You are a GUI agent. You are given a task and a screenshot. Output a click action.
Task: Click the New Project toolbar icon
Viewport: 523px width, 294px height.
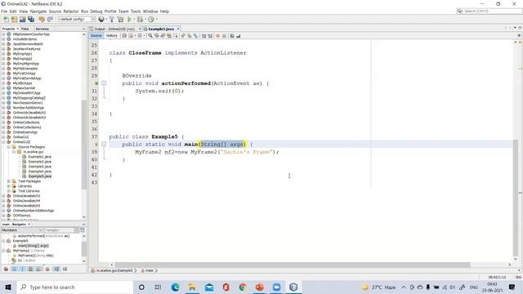pos(15,20)
